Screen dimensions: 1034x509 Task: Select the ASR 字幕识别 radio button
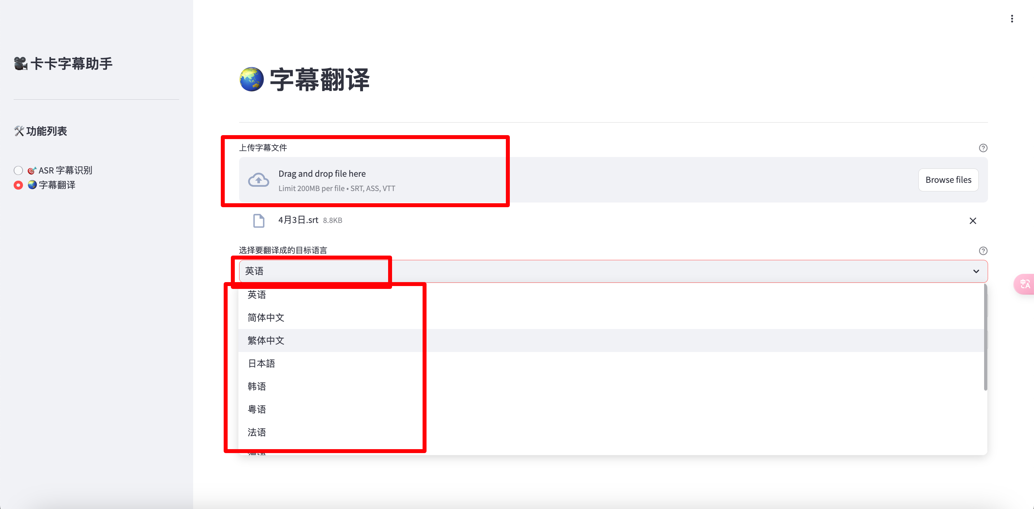pos(18,170)
